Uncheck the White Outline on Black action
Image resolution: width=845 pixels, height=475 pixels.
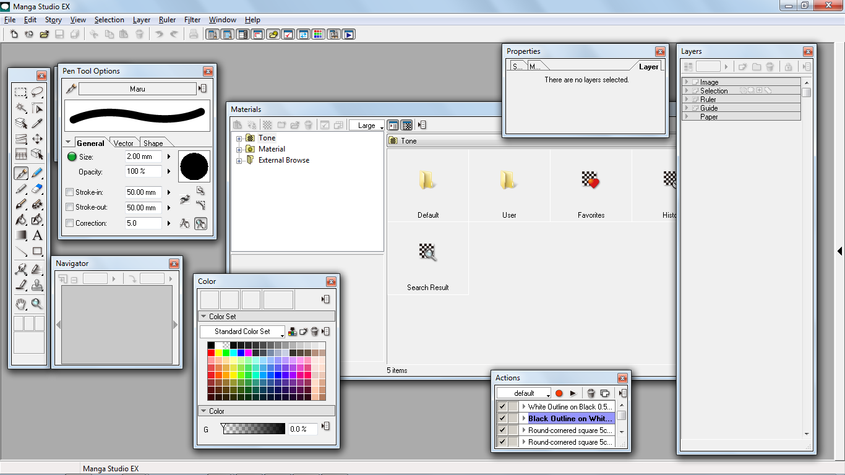point(502,407)
